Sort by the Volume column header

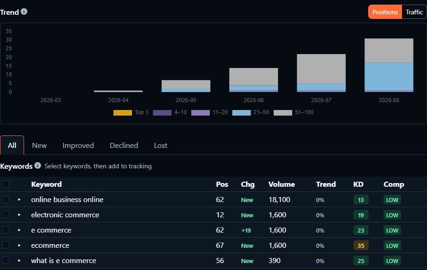282,184
